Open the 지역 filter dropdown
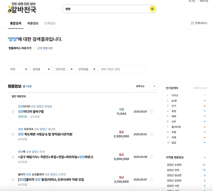 [x=18, y=69]
